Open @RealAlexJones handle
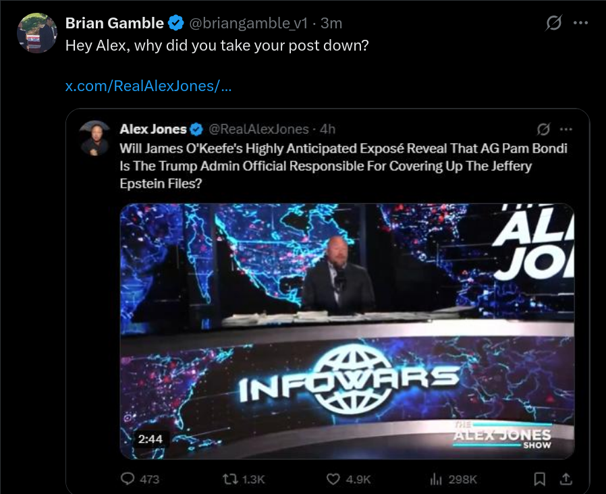Viewport: 606px width, 494px height. click(x=258, y=129)
